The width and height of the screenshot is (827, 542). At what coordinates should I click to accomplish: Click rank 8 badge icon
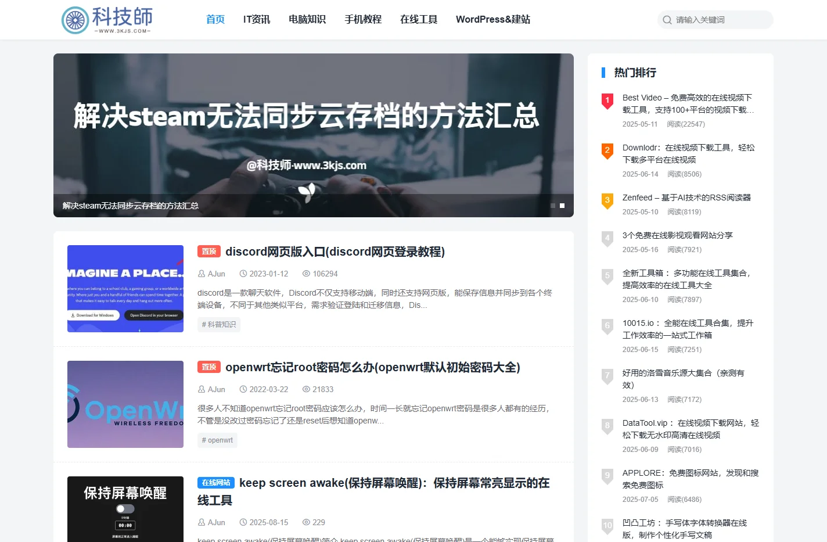tap(607, 426)
